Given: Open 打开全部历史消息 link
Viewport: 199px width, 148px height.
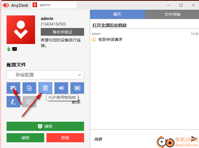Looking at the screenshot, I should tap(109, 25).
